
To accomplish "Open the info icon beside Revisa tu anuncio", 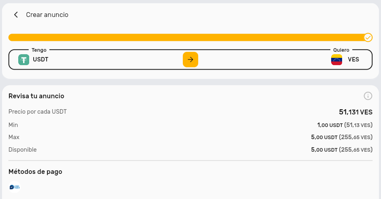I will (368, 96).
